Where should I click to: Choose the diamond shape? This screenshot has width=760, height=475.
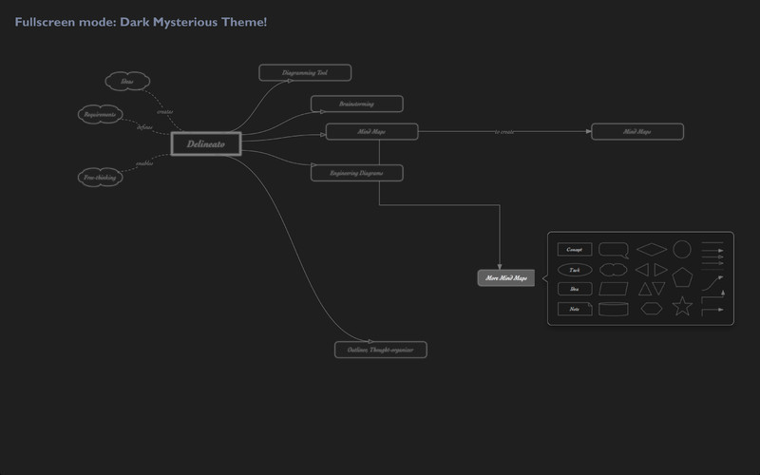tap(652, 249)
